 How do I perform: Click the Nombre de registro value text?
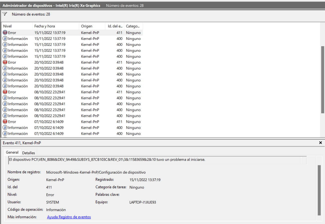pos(96,172)
